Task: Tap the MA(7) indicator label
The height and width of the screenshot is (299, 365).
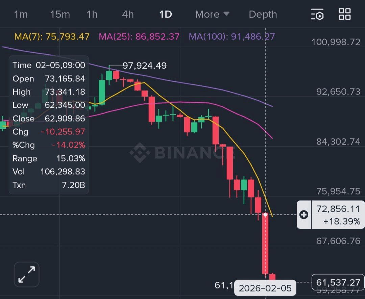Action: (x=52, y=36)
